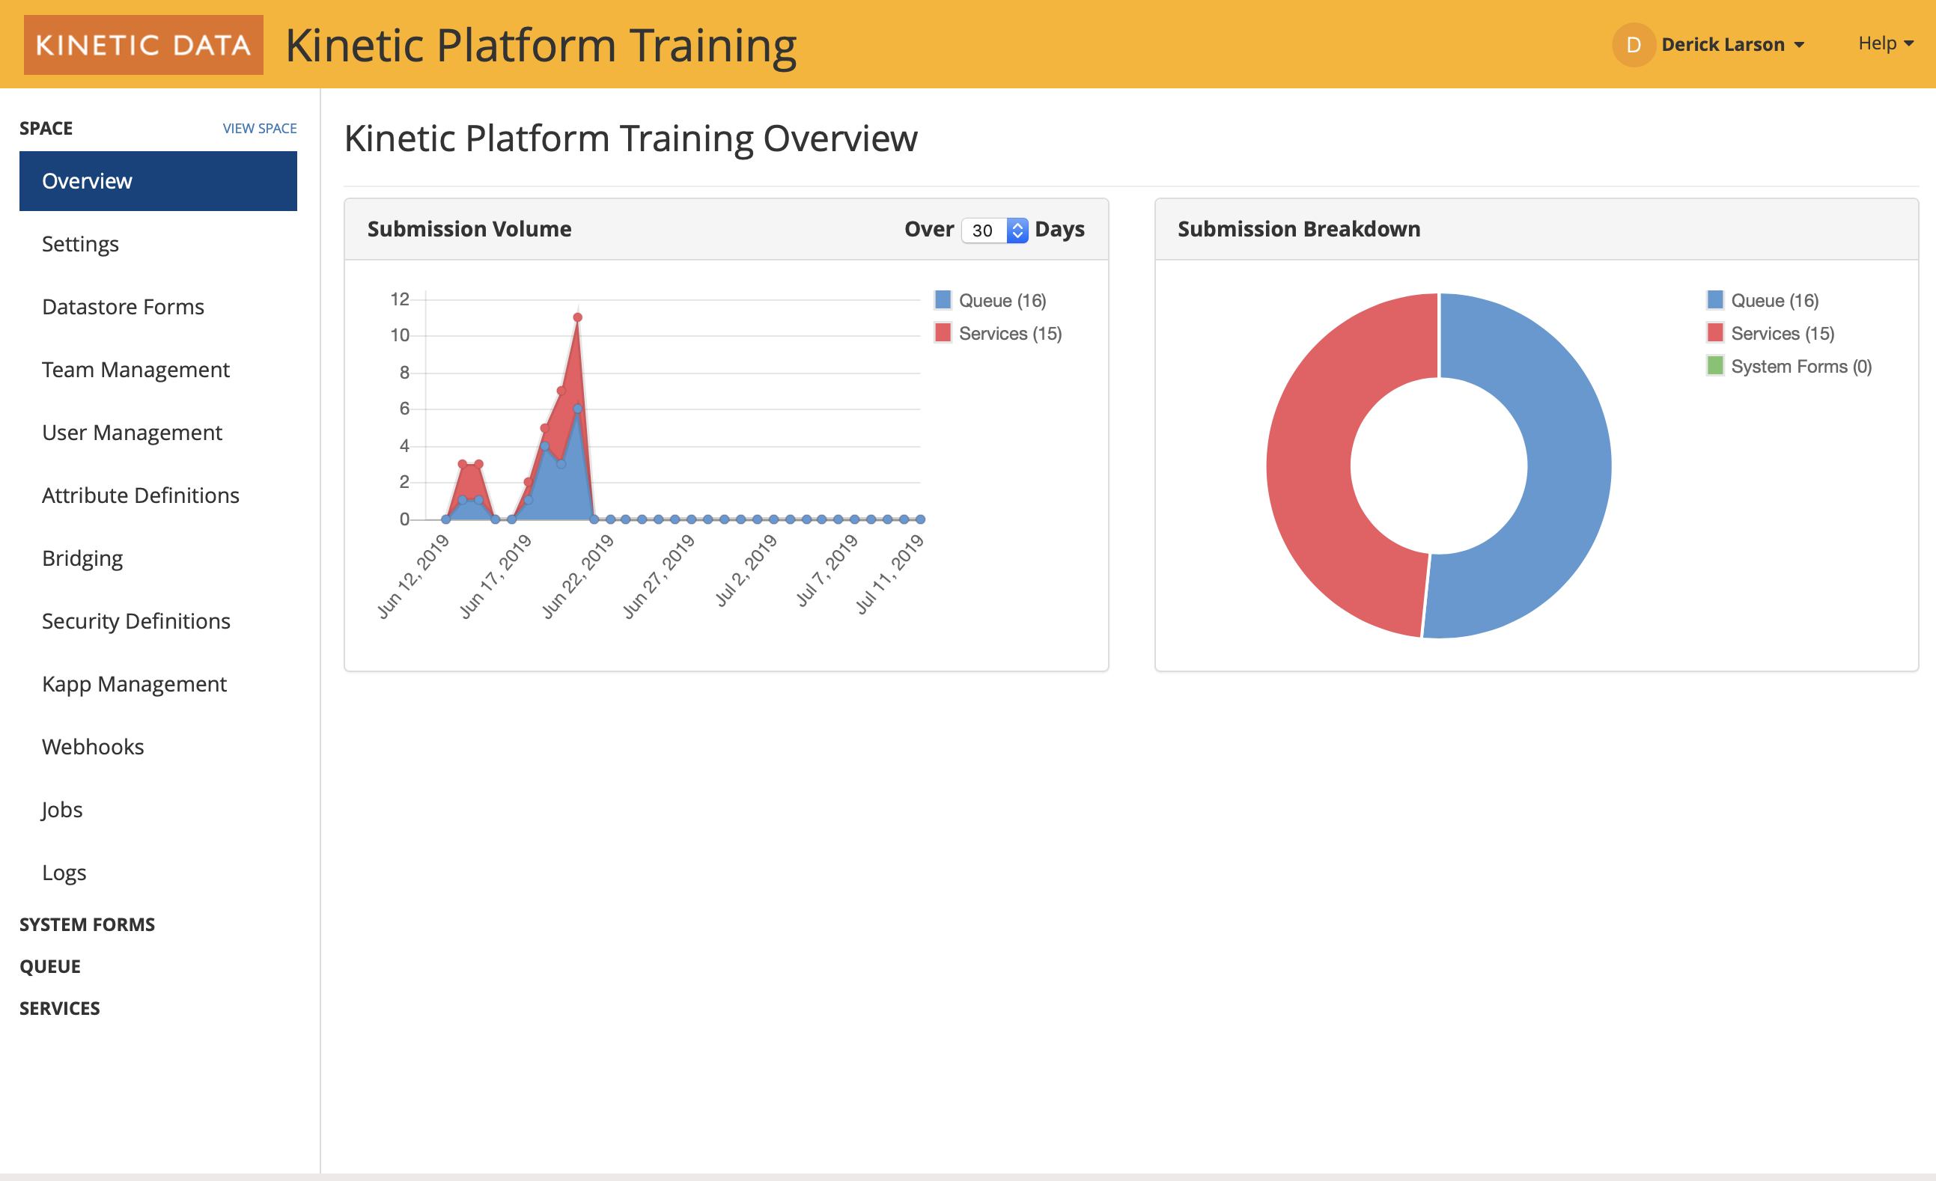Image resolution: width=1936 pixels, height=1181 pixels.
Task: Click the Kinetic Data logo
Action: 143,45
